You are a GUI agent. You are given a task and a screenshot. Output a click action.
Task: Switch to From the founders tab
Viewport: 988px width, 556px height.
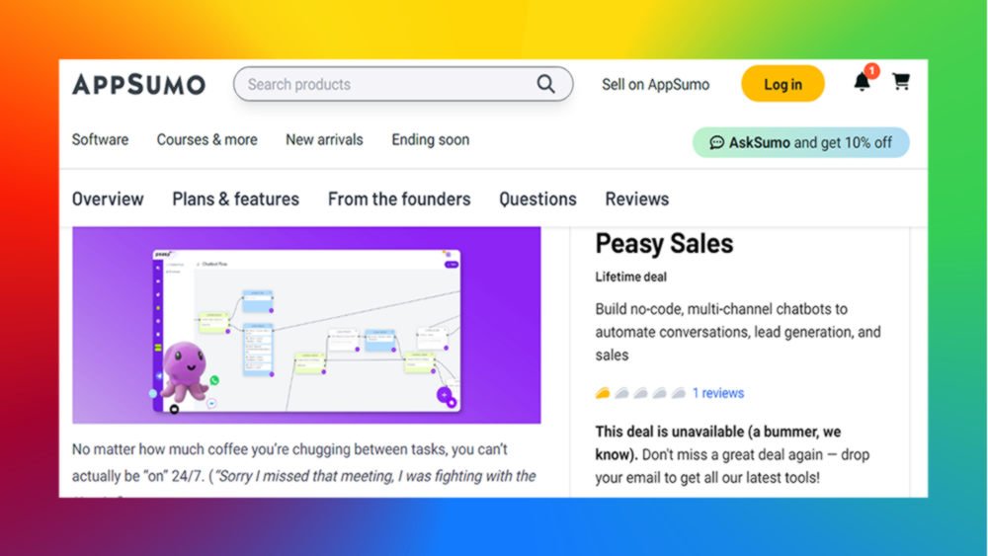click(399, 199)
